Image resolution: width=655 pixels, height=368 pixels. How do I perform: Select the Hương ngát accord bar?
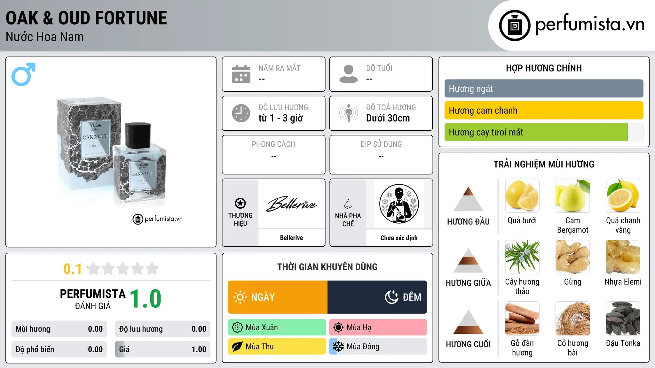point(544,88)
